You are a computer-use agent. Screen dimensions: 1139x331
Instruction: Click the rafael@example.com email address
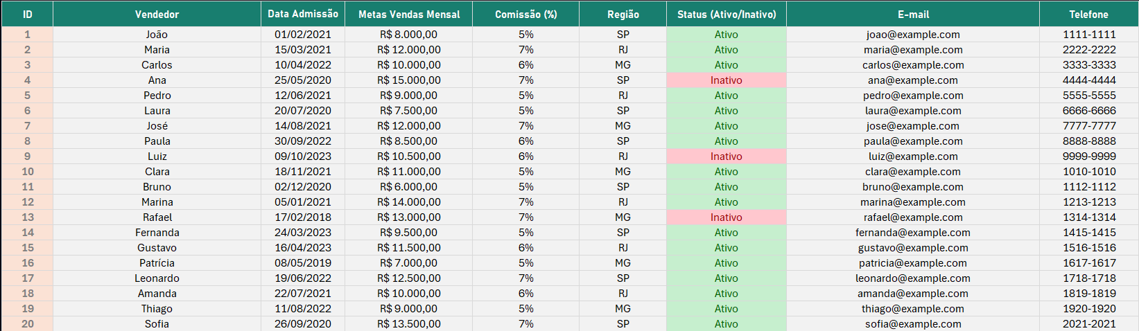913,217
